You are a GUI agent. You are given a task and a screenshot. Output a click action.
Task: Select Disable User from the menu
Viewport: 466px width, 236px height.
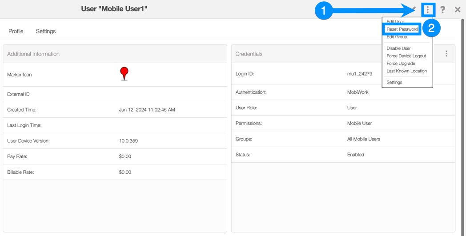[x=398, y=48]
